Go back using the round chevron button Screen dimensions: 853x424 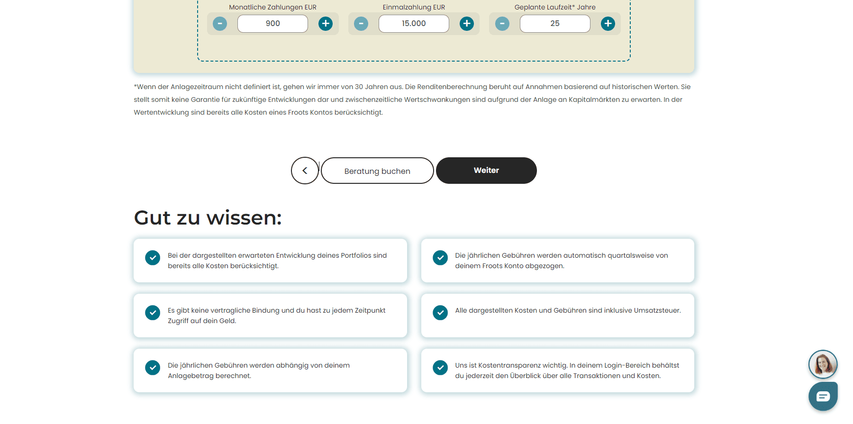[x=305, y=171]
